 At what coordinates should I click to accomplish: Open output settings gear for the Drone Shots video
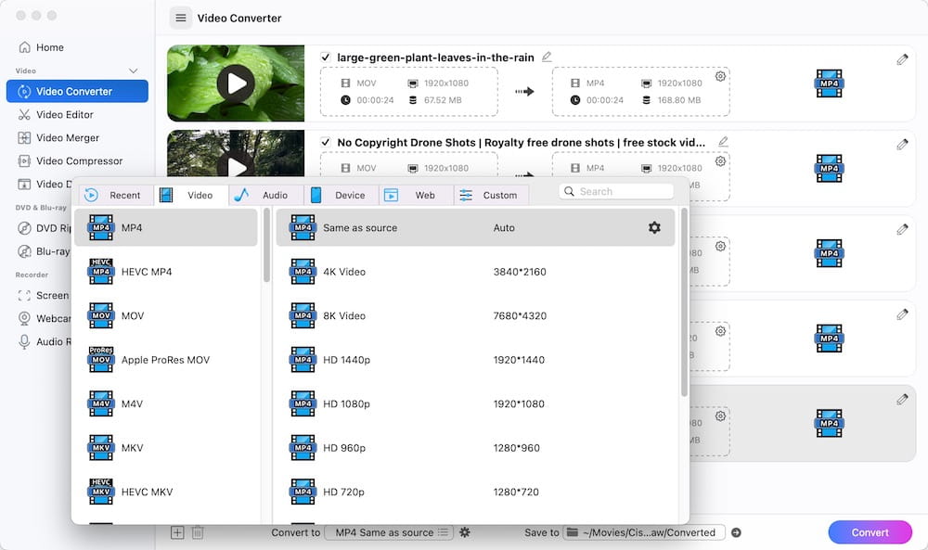pyautogui.click(x=720, y=160)
